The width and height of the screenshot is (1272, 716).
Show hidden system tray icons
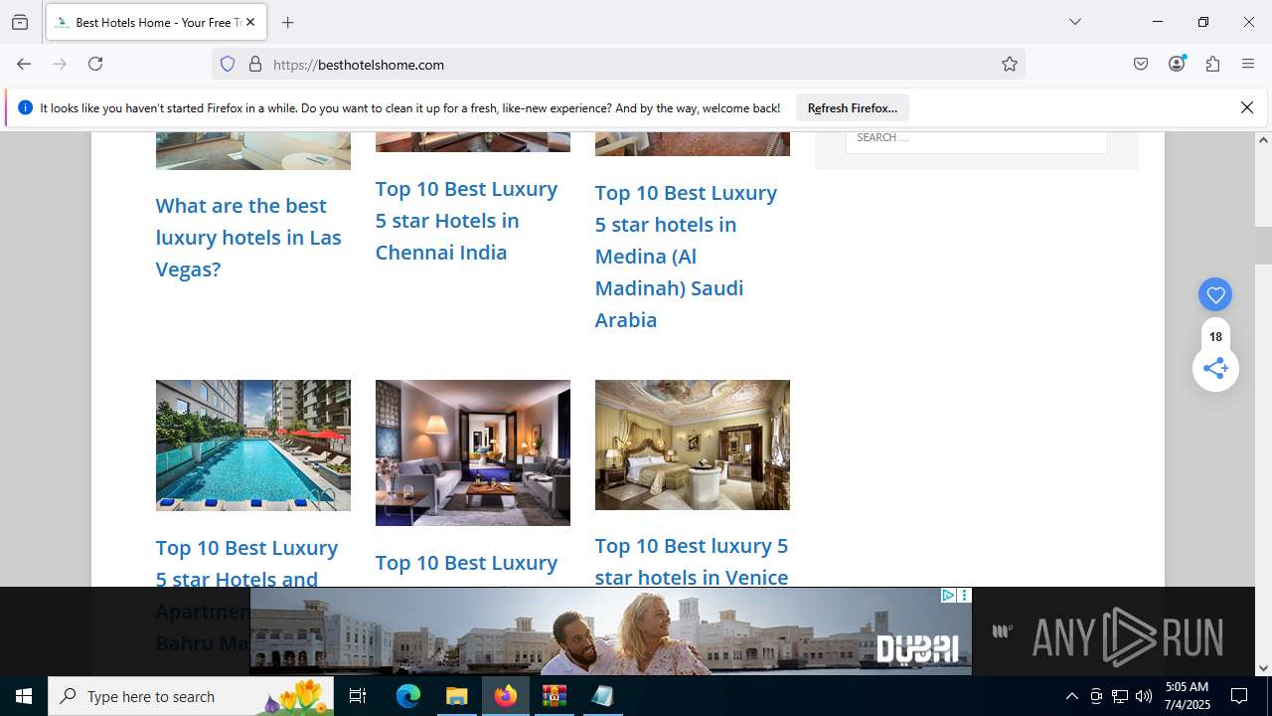pyautogui.click(x=1071, y=696)
